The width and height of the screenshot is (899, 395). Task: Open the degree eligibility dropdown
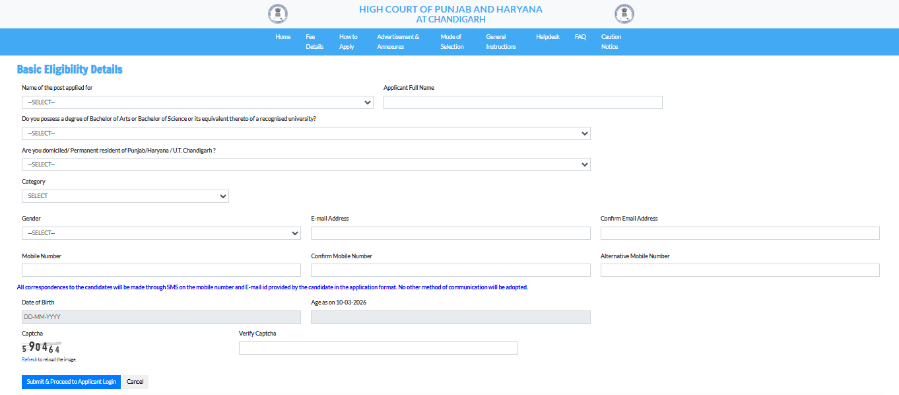point(306,133)
